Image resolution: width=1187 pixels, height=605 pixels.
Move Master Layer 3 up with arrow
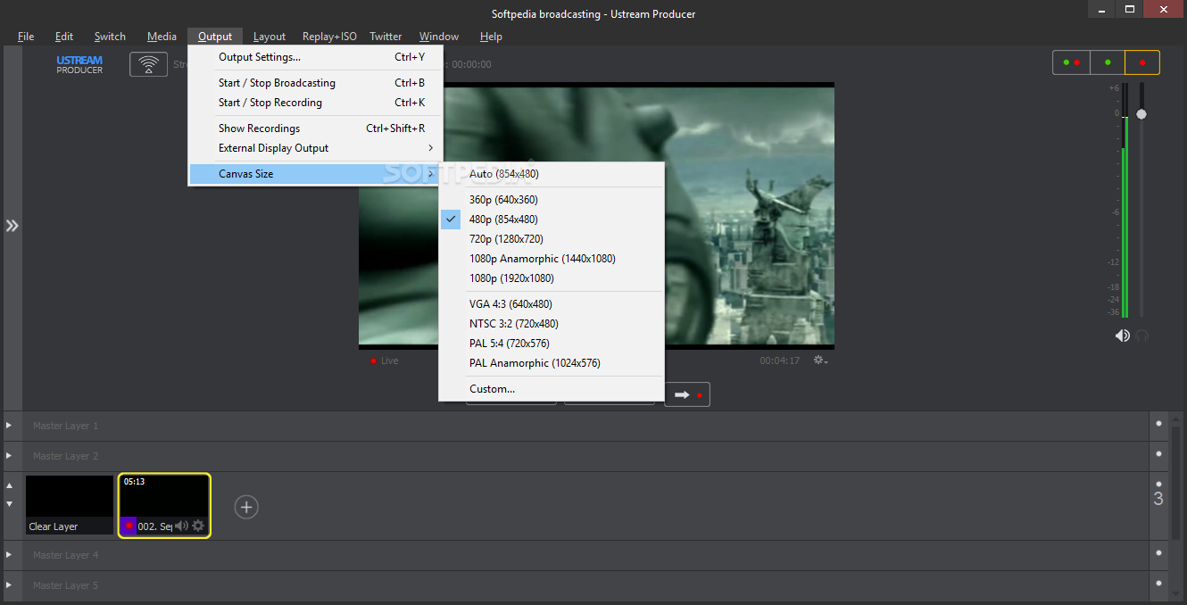point(10,486)
